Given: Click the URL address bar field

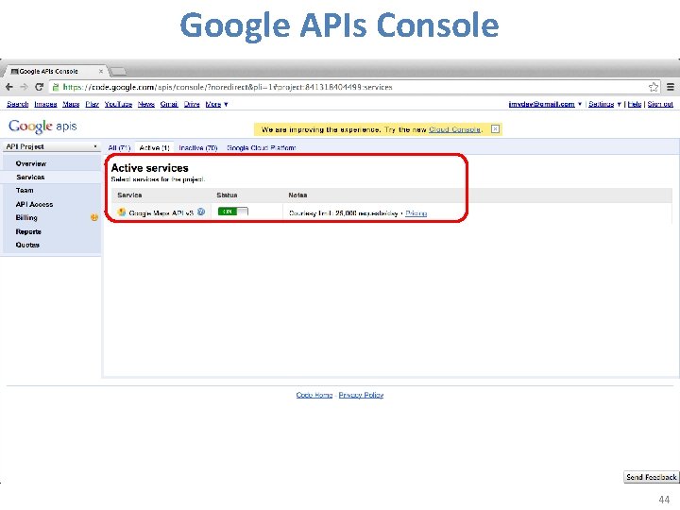Looking at the screenshot, I should 355,87.
